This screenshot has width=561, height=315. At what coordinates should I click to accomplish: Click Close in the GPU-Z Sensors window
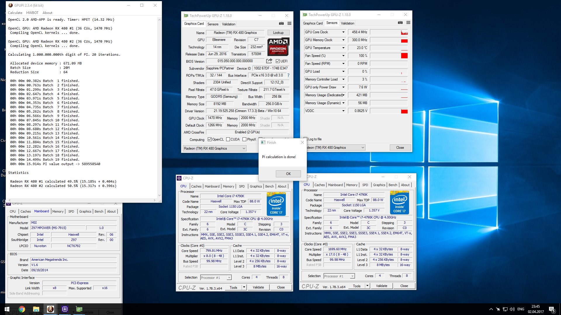(x=400, y=148)
